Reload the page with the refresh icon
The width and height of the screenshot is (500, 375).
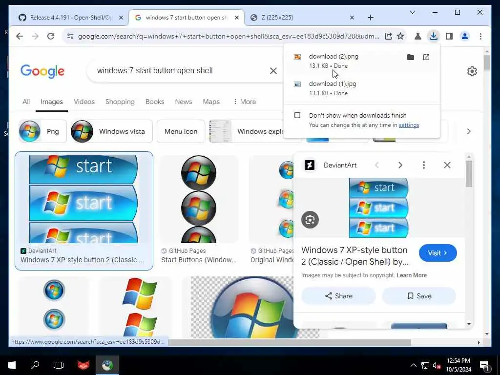pos(51,36)
